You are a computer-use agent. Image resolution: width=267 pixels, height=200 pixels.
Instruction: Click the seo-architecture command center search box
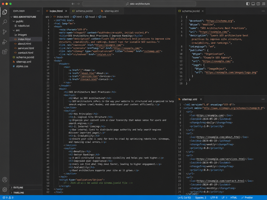(139, 4)
